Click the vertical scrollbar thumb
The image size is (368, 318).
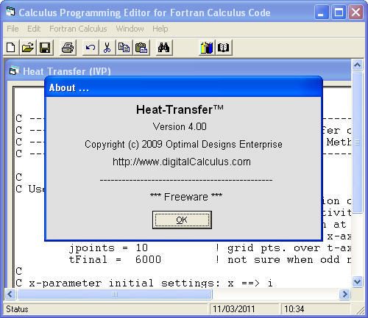click(x=357, y=142)
